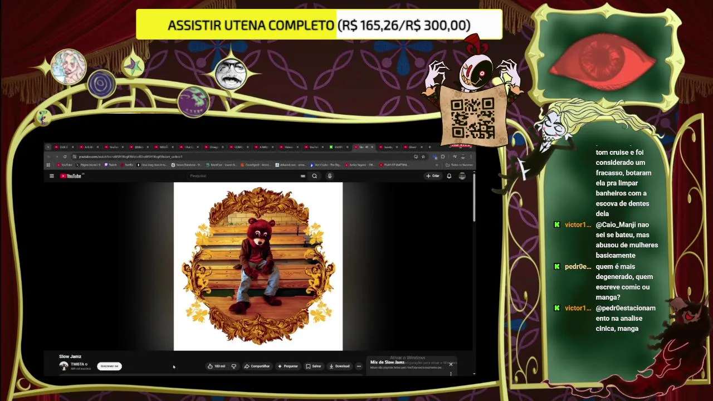Open the browser apps grid icon
The width and height of the screenshot is (713, 401).
[x=48, y=165]
